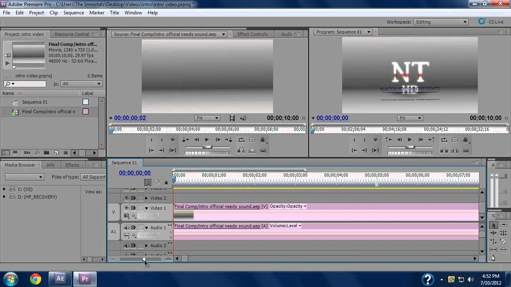Export frame from Source monitor camera icon
511x287 pixels.
(263, 151)
